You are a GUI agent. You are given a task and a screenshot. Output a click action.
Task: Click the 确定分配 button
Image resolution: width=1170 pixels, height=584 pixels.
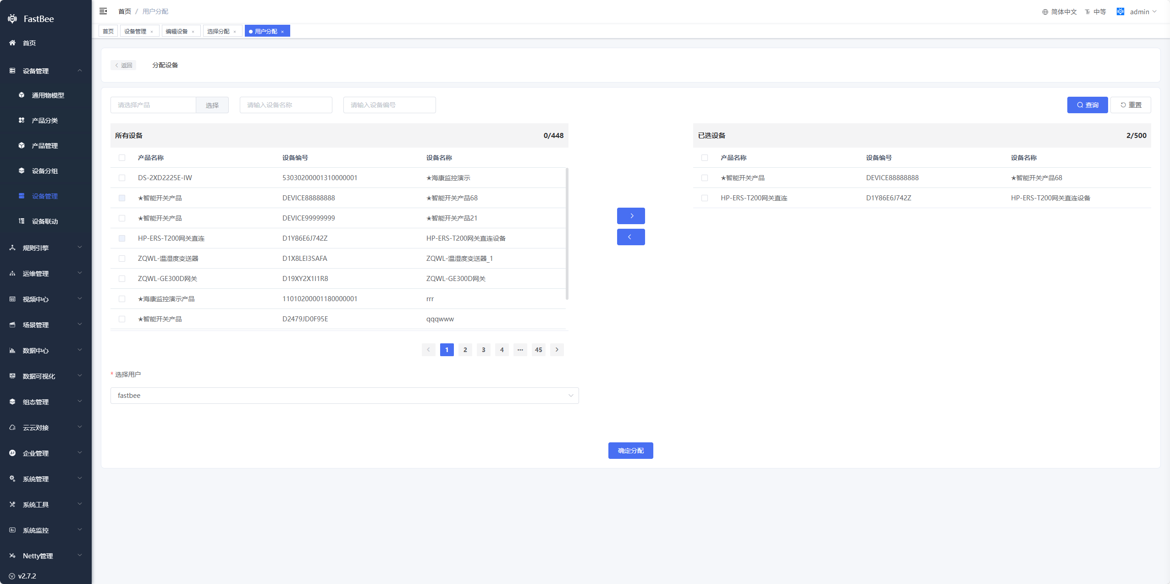[x=630, y=451]
